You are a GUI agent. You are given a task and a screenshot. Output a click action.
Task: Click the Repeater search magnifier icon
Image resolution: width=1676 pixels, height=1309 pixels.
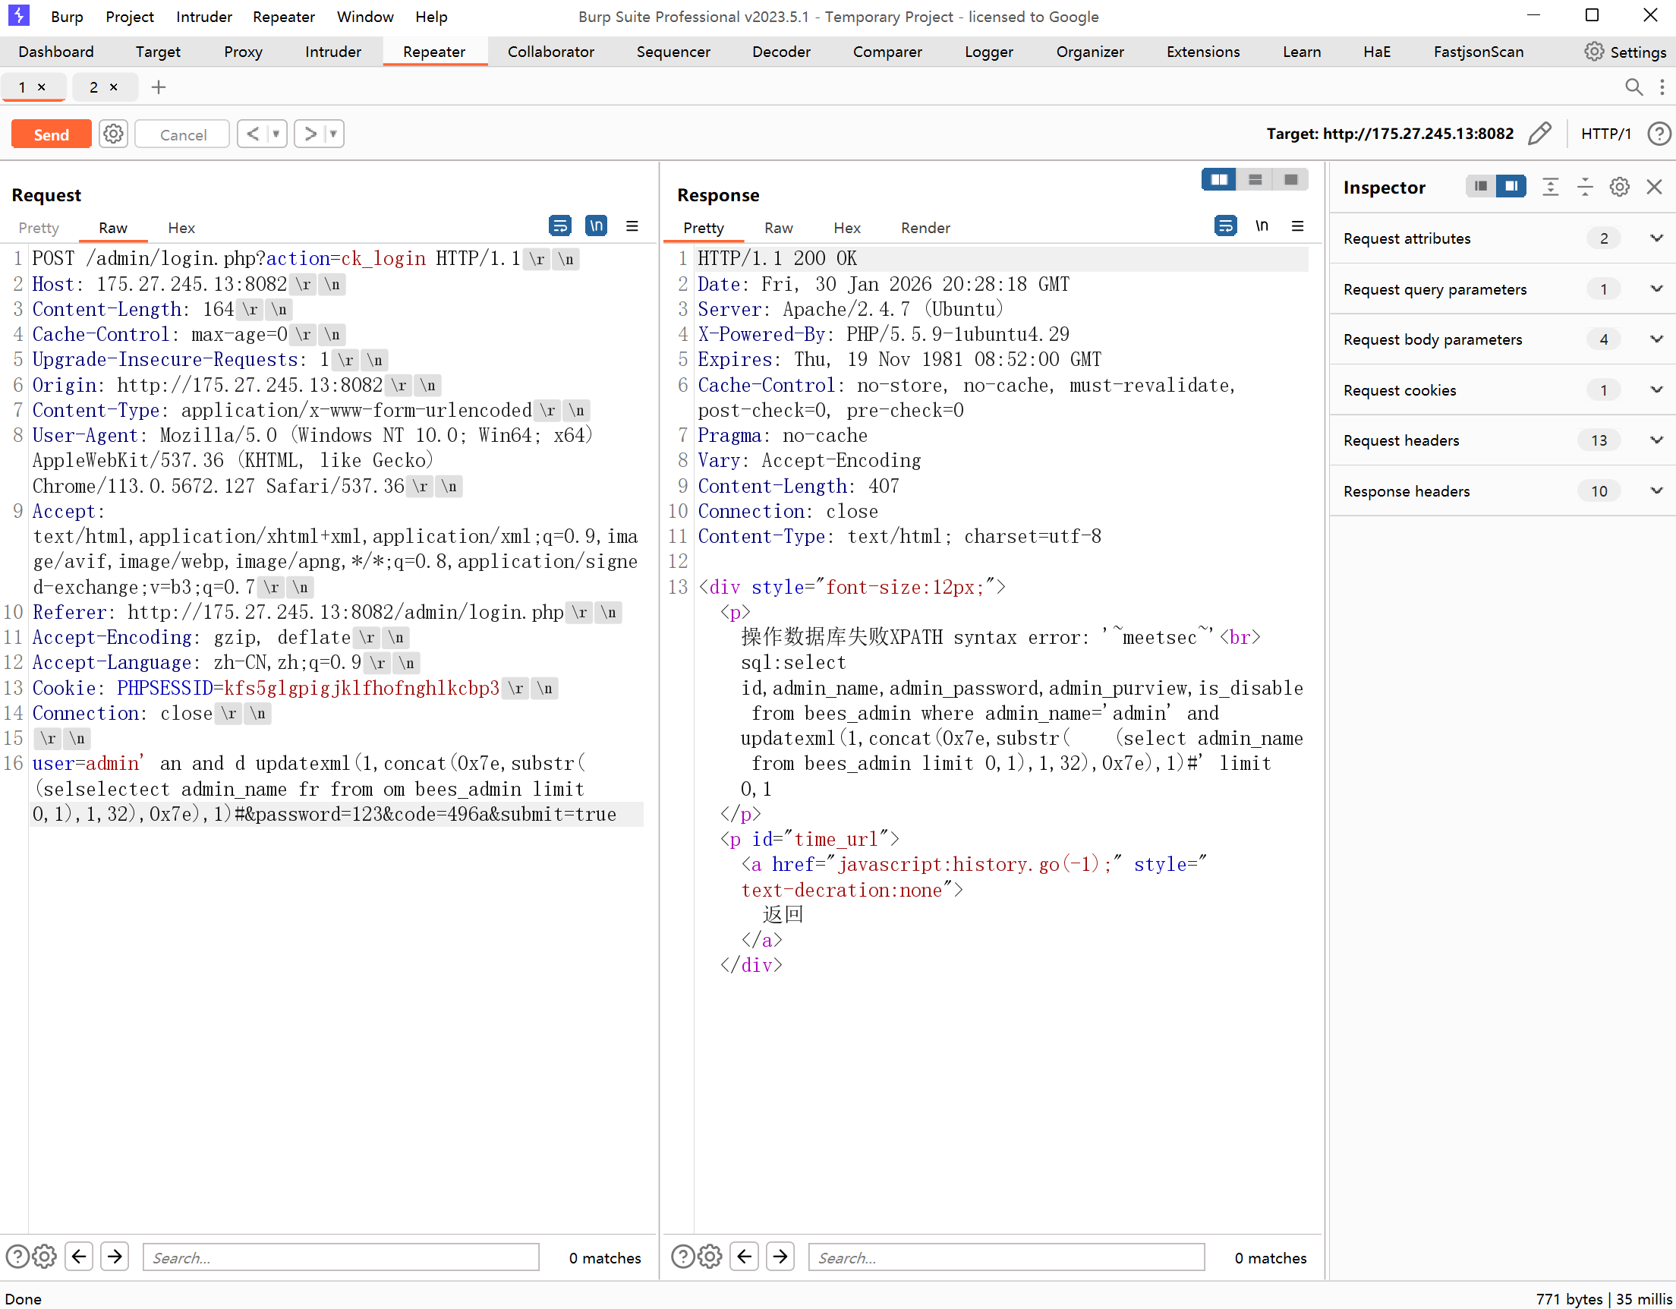coord(1633,87)
